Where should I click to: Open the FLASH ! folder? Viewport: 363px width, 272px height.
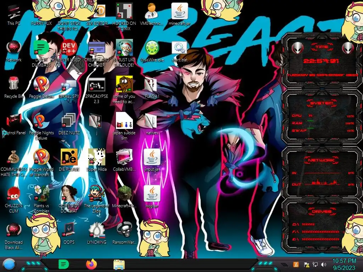[x=152, y=88]
